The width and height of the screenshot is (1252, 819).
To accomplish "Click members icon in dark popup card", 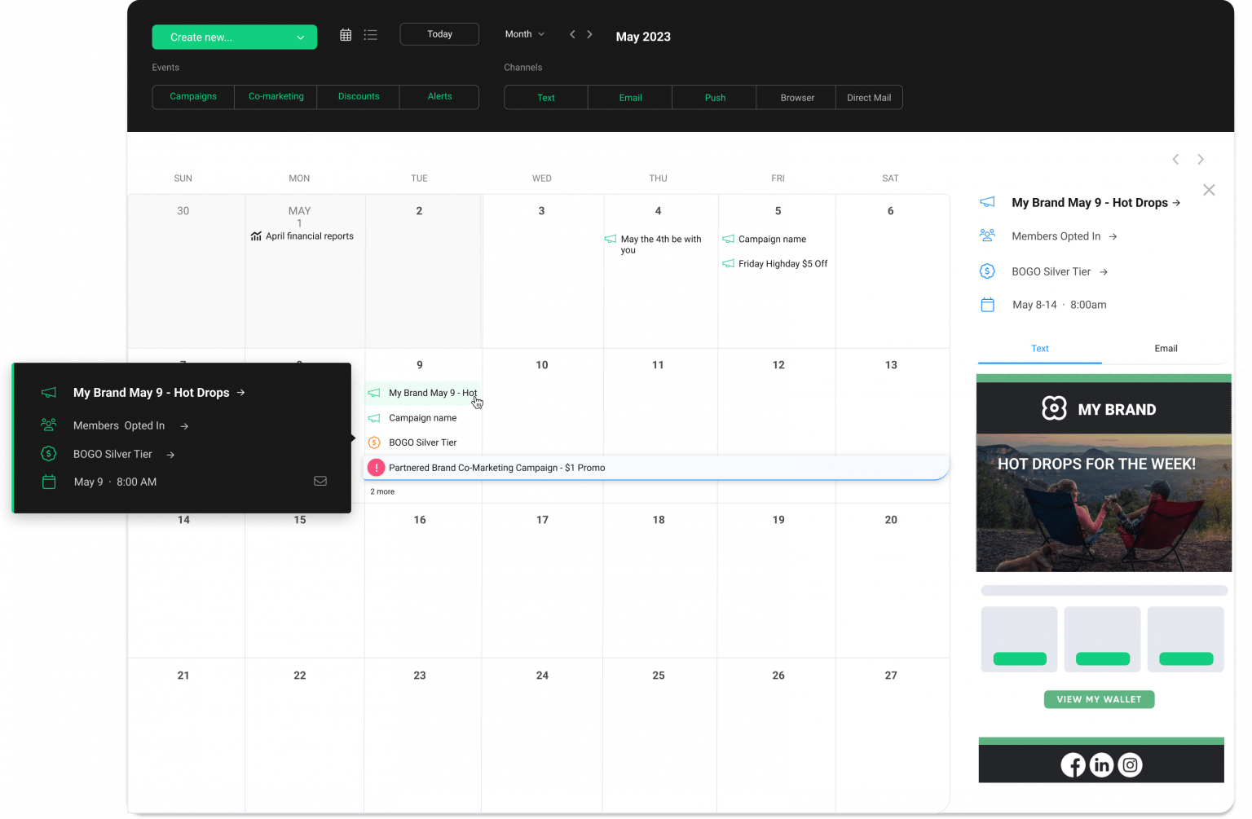I will coord(49,425).
